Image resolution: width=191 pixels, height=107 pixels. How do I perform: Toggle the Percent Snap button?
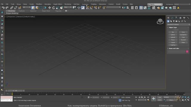[x=95, y=8]
